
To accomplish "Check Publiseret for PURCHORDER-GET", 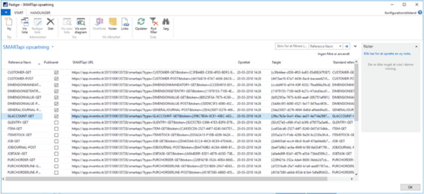I will (56, 159).
